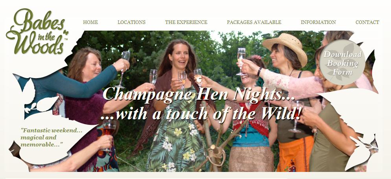Screen dimensions: 391x179
Task: Click the raised champagne glass at top left
Action: pos(124,69)
